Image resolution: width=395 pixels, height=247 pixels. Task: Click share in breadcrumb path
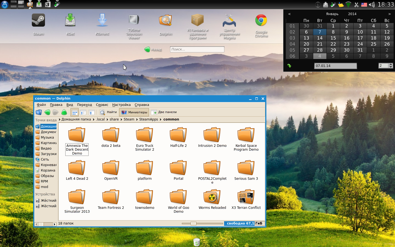[x=114, y=119]
